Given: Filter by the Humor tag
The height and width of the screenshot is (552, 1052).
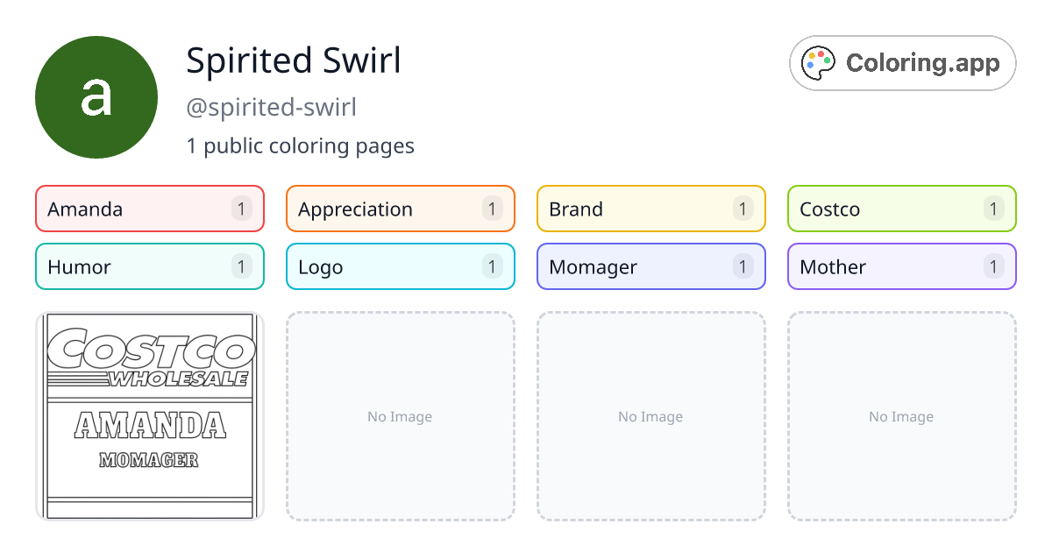Looking at the screenshot, I should pyautogui.click(x=150, y=266).
